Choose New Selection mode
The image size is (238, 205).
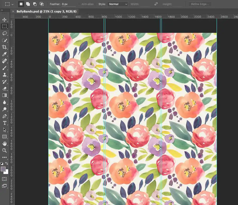coord(21,4)
